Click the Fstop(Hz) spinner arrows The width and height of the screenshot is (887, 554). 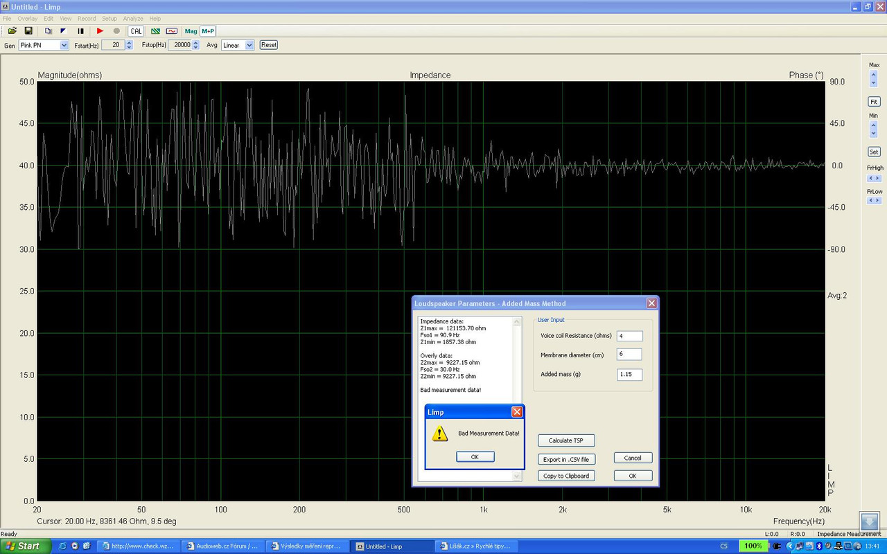(x=195, y=45)
